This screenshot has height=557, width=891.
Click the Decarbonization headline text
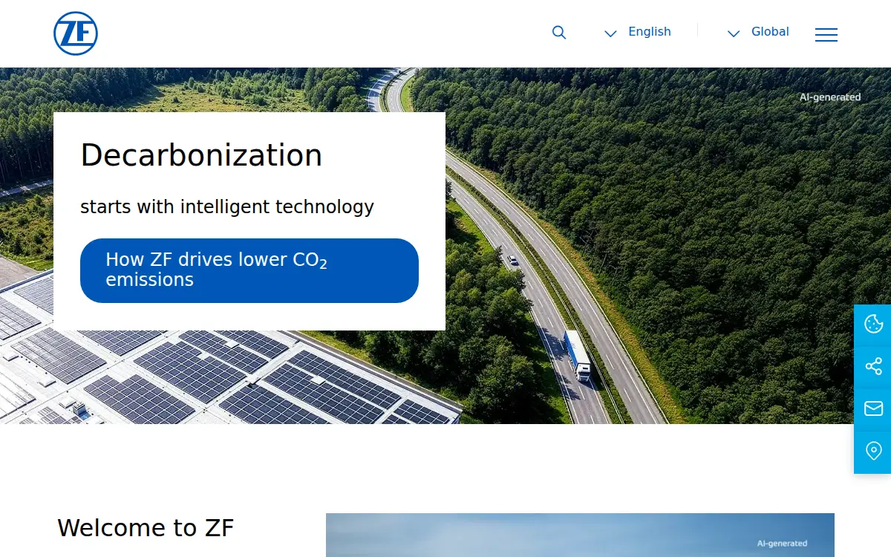tap(201, 155)
